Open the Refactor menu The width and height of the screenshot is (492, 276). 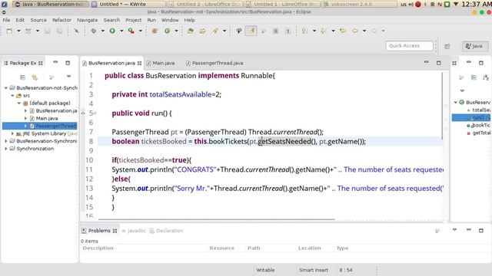[x=61, y=20]
